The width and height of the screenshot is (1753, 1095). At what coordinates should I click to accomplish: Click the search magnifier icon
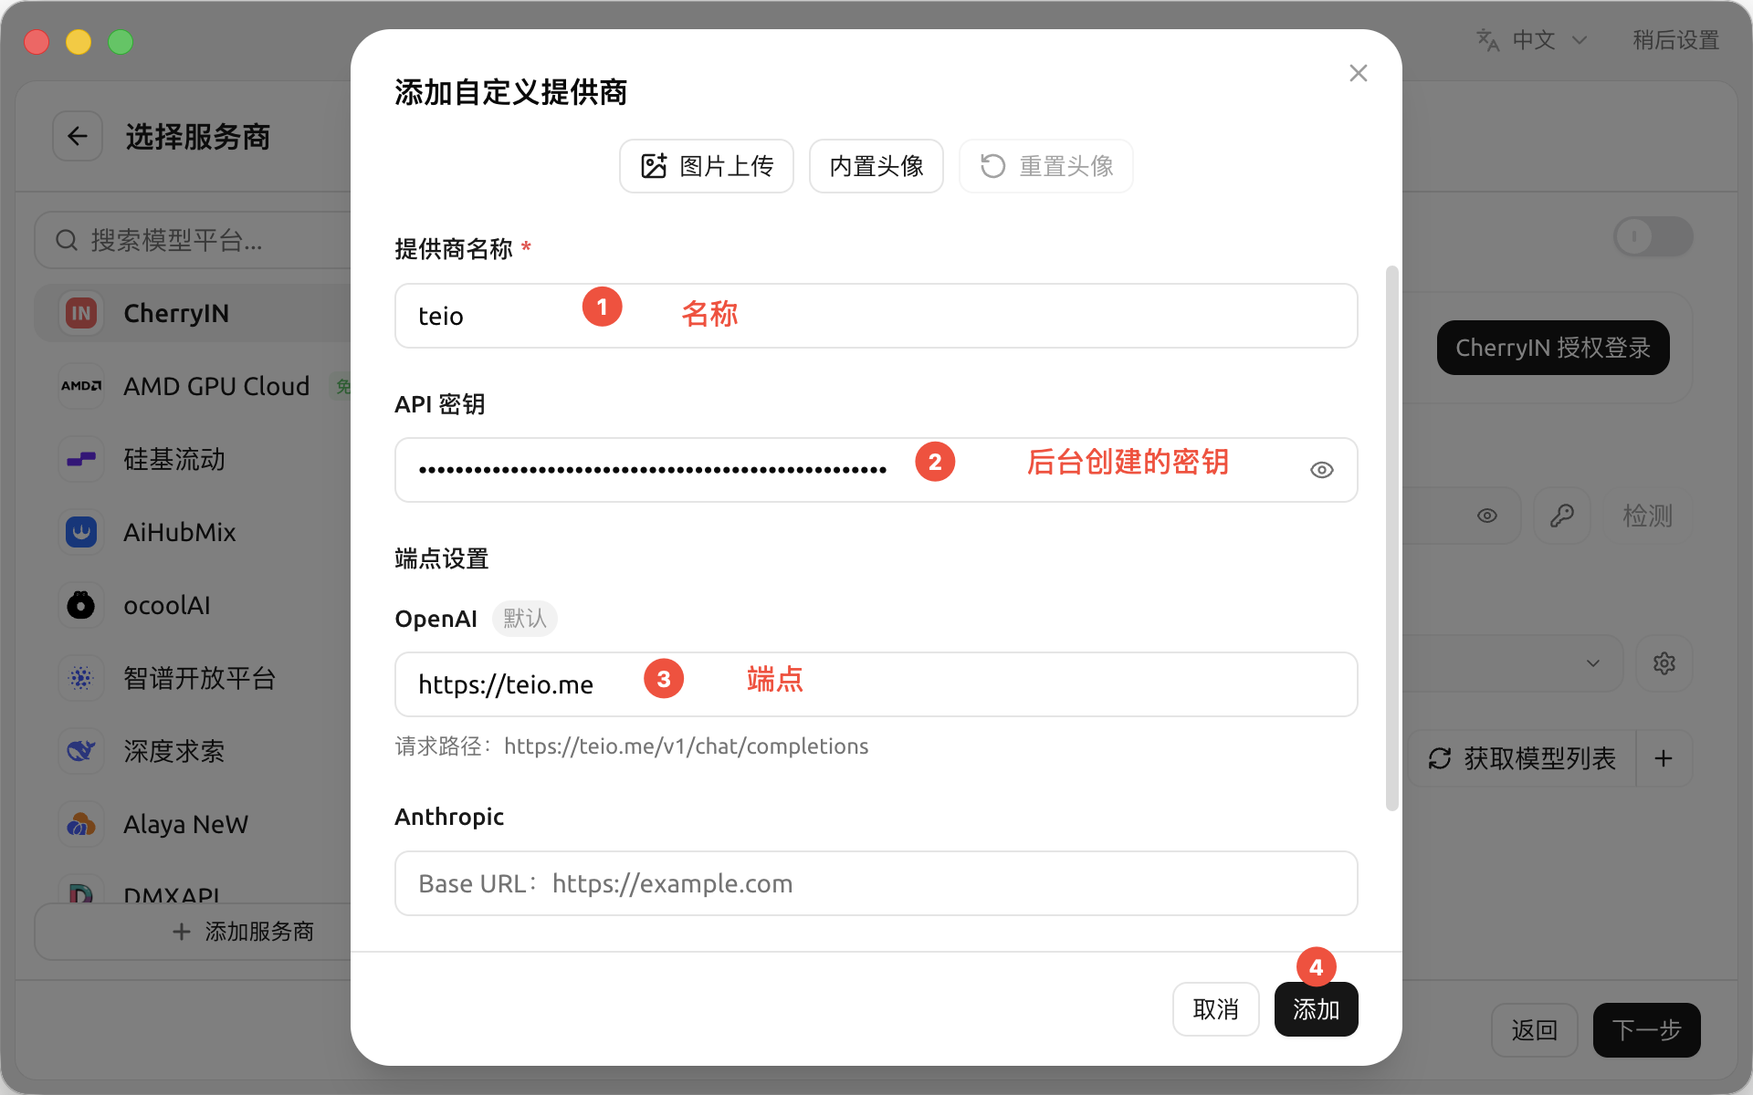click(67, 241)
